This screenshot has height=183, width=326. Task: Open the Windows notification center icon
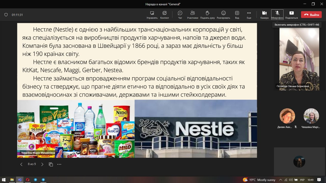[319, 180]
